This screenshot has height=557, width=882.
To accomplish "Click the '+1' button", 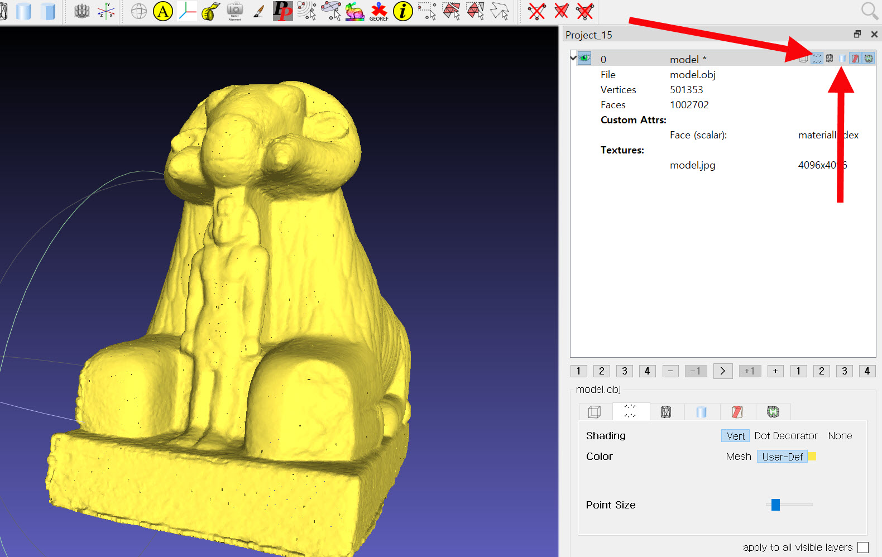I will 750,371.
